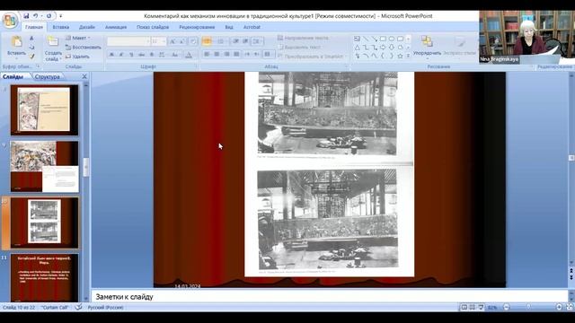Switch to Normal view icon in status bar

coord(464,307)
